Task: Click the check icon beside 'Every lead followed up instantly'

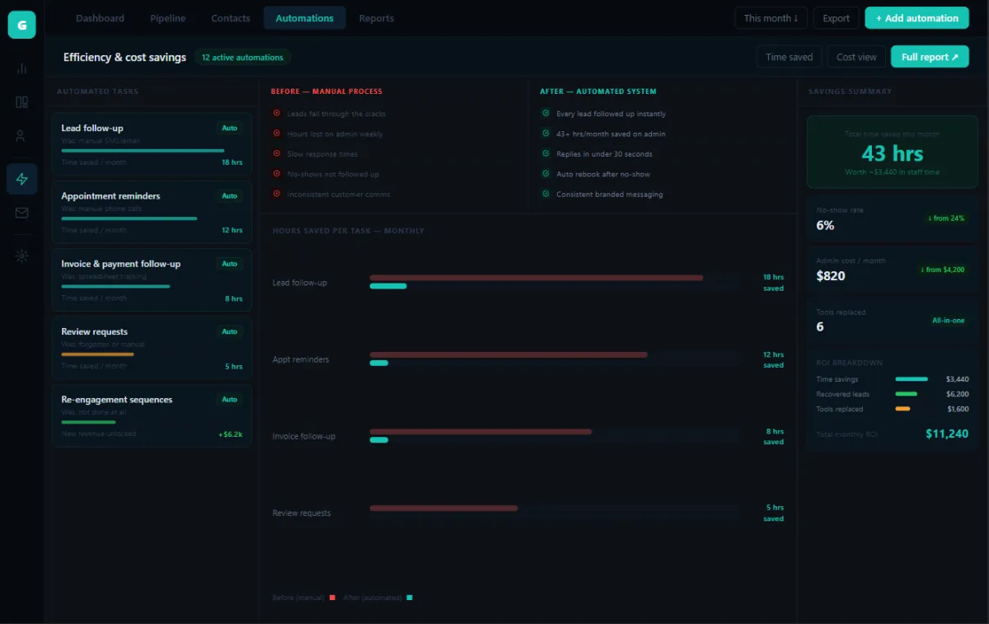Action: (x=545, y=114)
